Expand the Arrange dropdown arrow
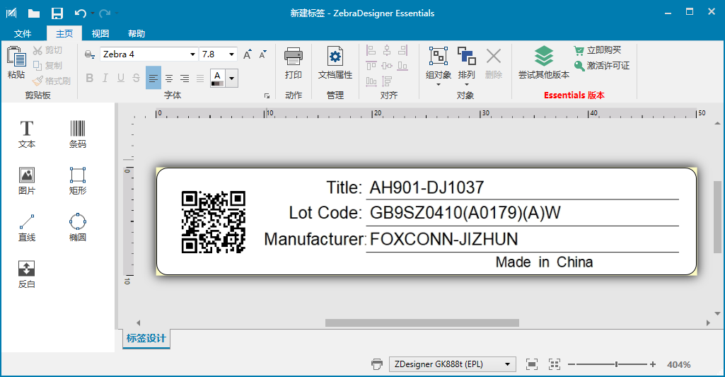725x377 pixels. tap(467, 85)
